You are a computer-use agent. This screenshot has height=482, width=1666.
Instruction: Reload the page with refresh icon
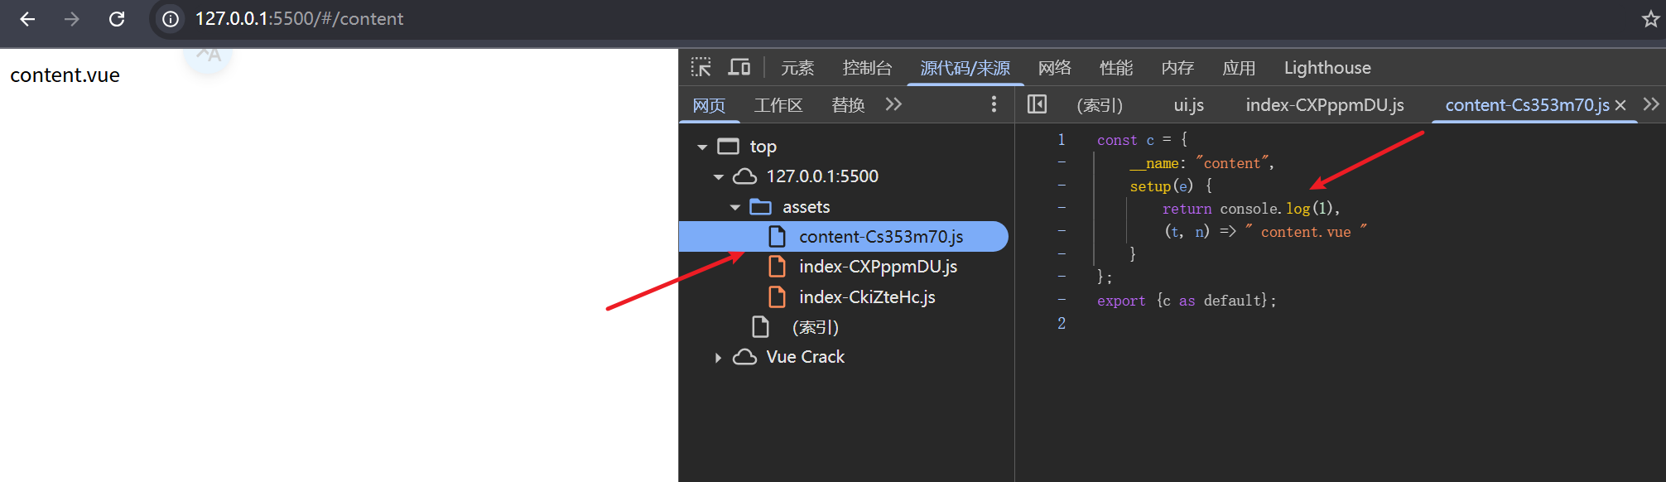coord(117,19)
